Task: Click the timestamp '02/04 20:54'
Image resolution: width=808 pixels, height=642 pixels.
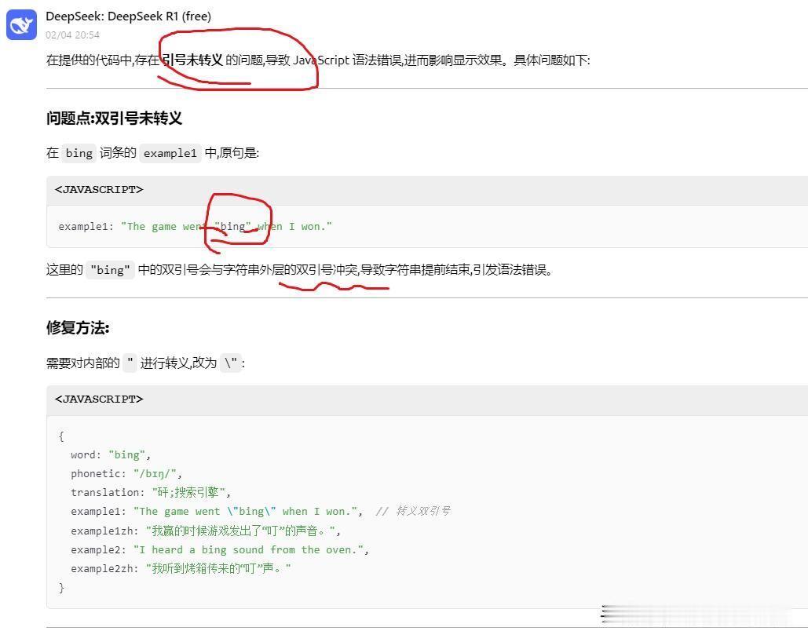Action: click(x=72, y=35)
